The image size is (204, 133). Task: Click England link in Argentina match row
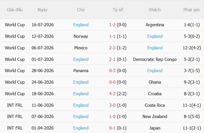[81, 25]
